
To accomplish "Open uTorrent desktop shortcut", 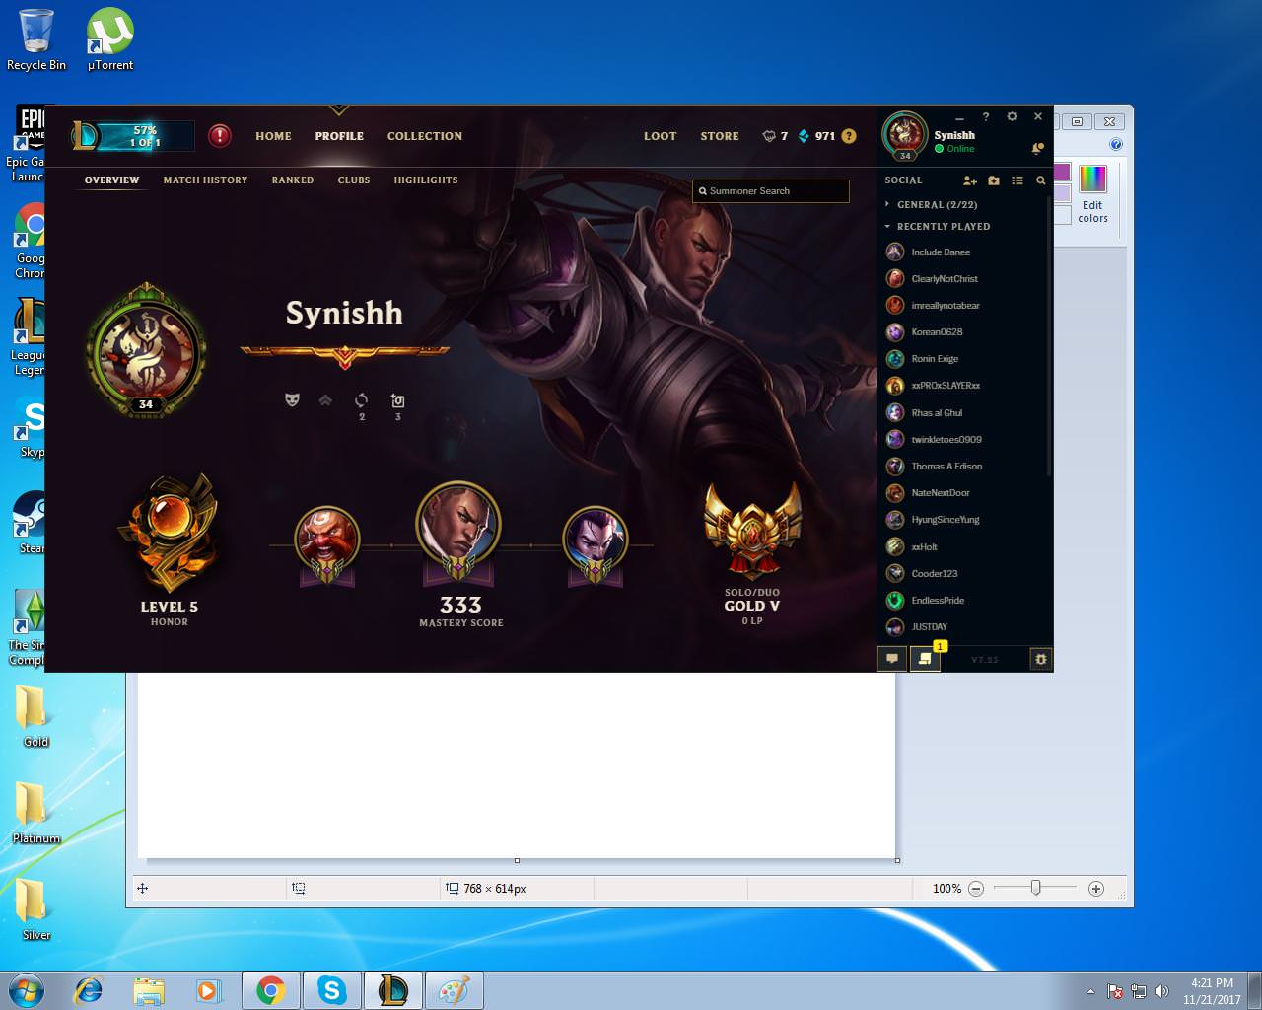I will [x=110, y=39].
